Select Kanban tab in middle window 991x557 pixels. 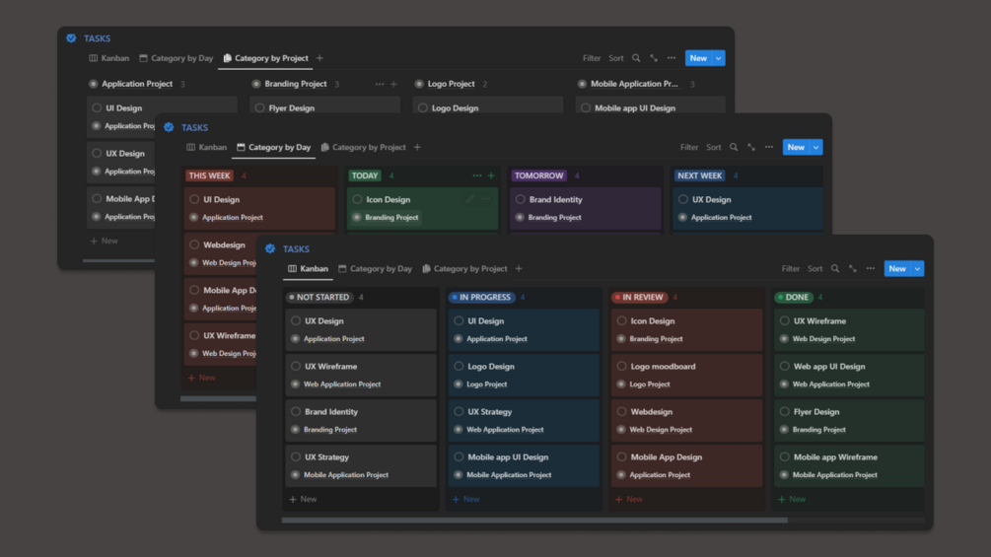[207, 147]
